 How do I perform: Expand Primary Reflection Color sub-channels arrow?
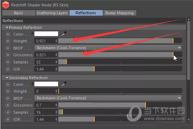[x=32, y=33]
